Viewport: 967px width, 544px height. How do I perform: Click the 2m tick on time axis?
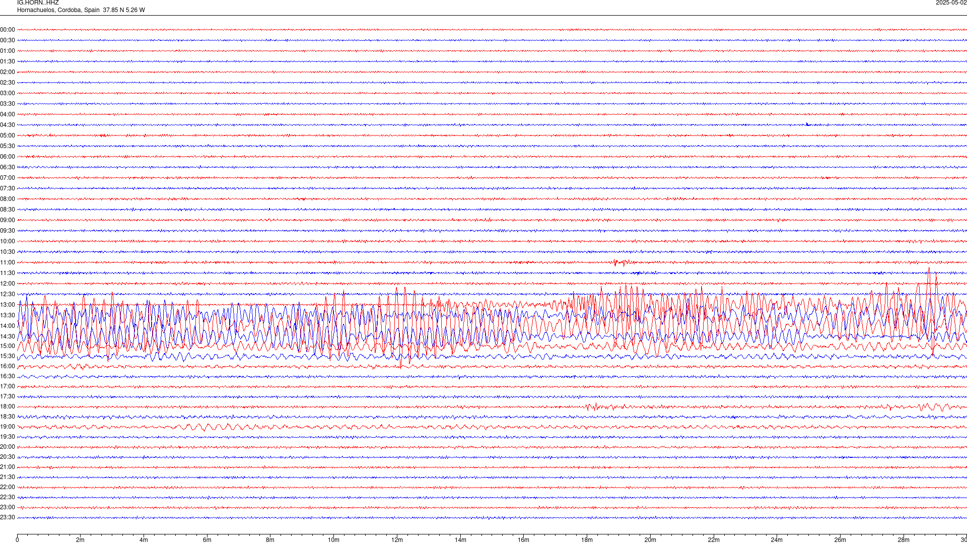pyautogui.click(x=81, y=540)
